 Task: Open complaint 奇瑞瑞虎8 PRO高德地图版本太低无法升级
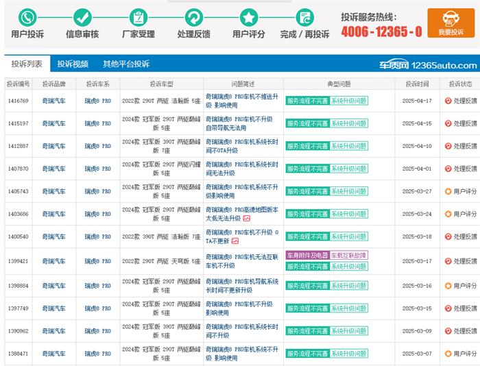(242, 214)
